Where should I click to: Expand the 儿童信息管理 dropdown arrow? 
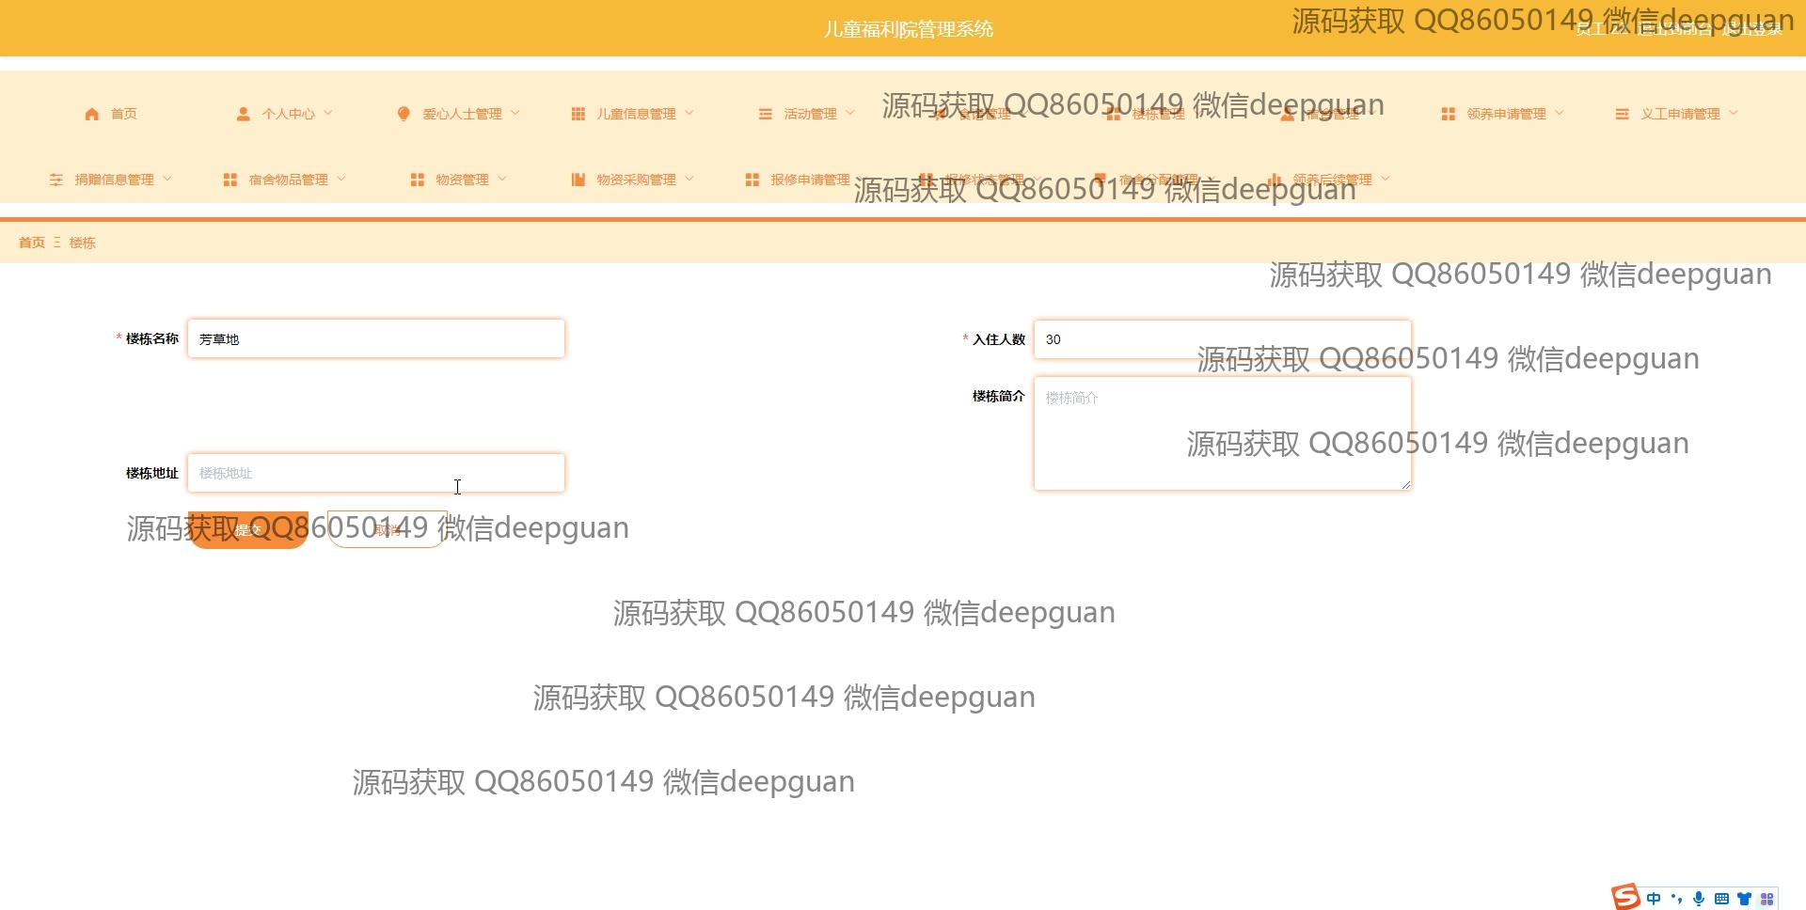click(689, 113)
